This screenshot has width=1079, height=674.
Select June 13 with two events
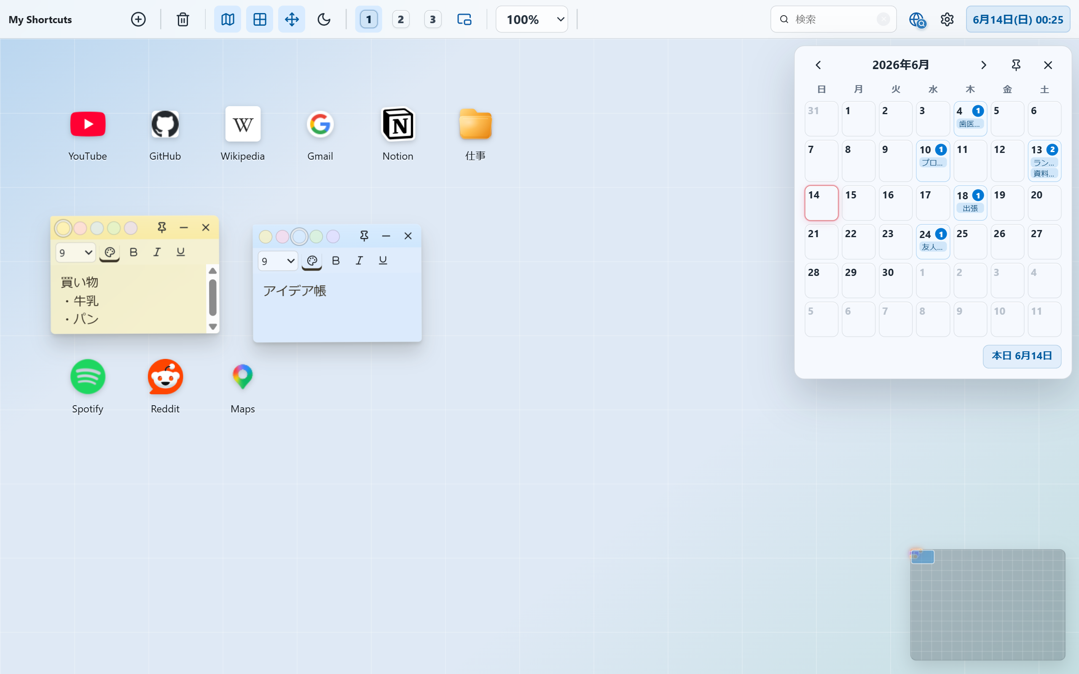[1045, 160]
